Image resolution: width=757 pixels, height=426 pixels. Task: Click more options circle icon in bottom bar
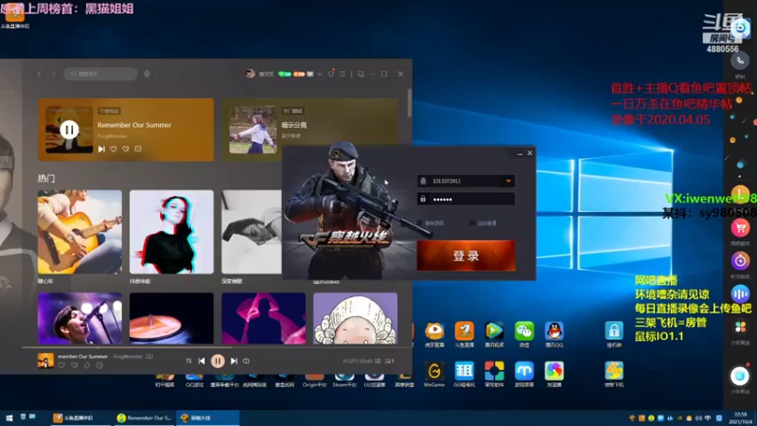99,365
